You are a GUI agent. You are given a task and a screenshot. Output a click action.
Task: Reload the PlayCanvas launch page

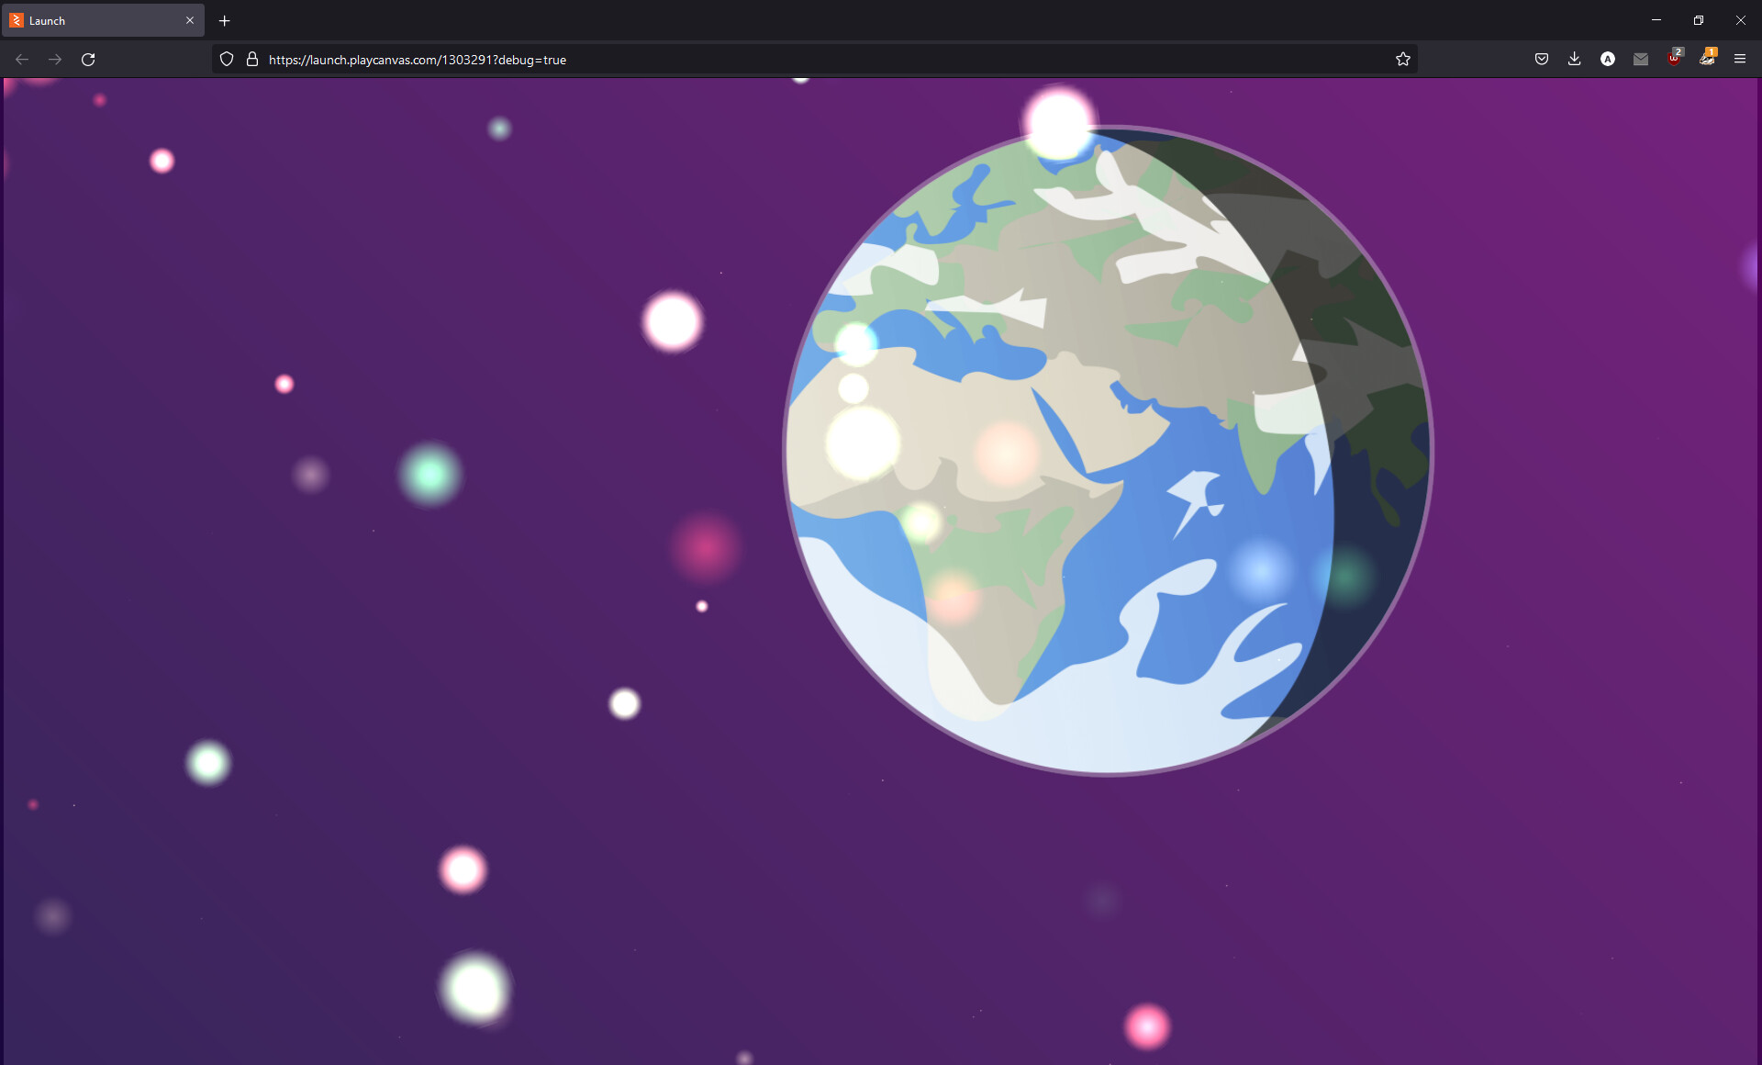[88, 60]
